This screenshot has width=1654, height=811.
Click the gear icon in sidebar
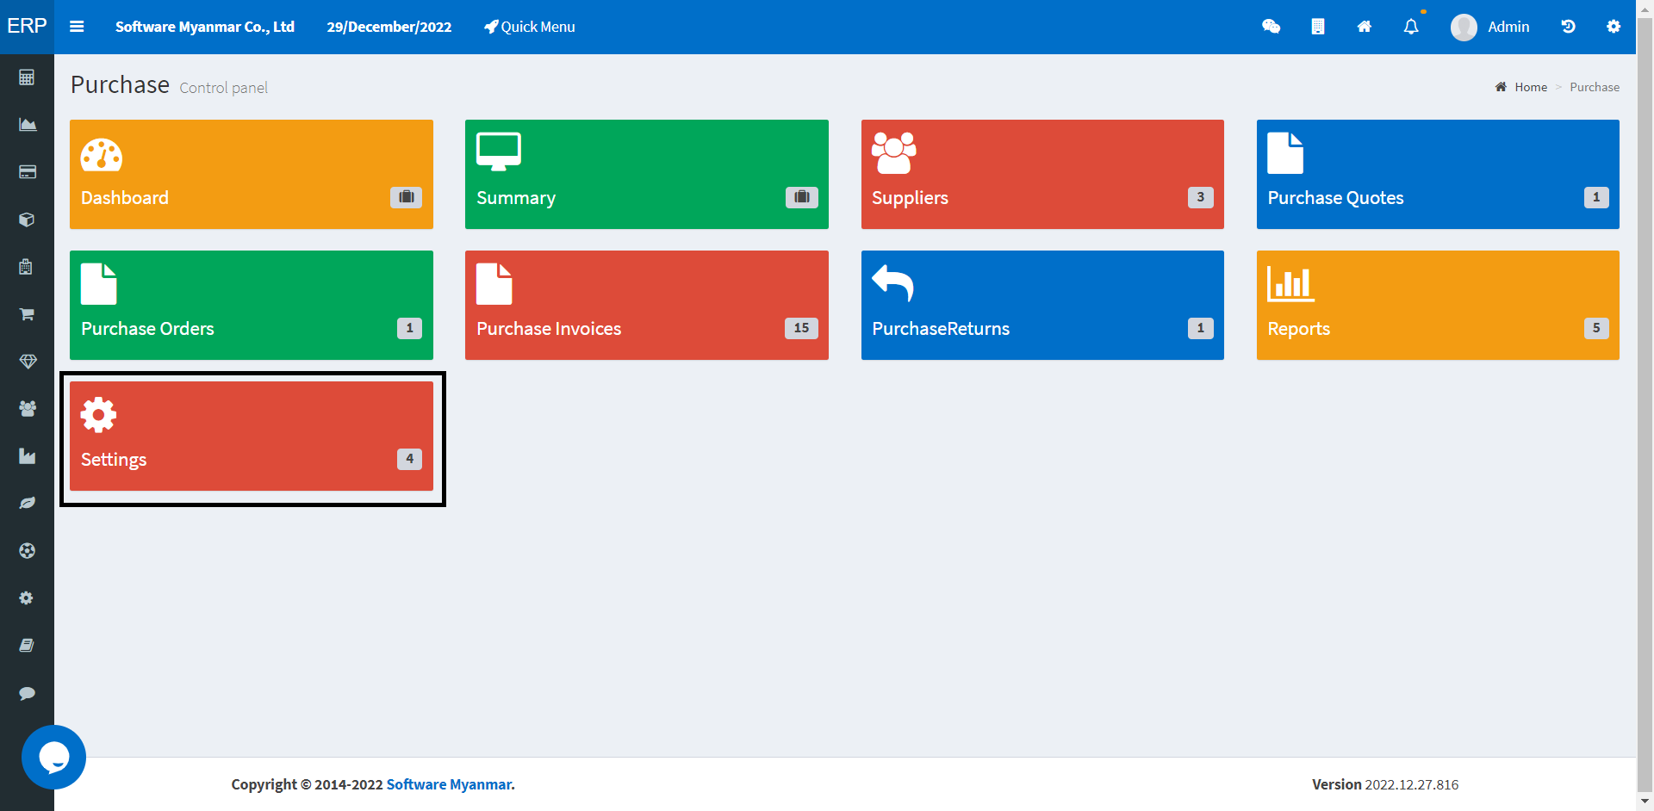(27, 597)
